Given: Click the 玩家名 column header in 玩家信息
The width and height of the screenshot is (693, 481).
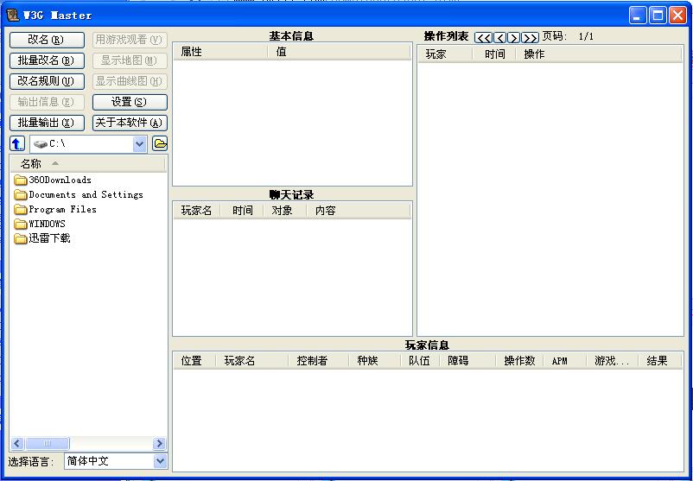Looking at the screenshot, I should [252, 361].
